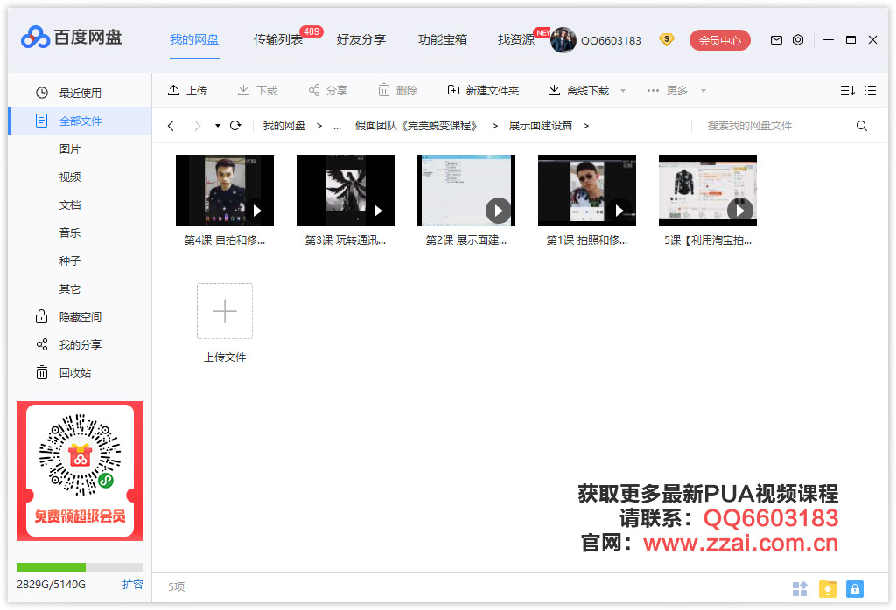Image resolution: width=896 pixels, height=610 pixels.
Task: Select video thumbnail 5课【利用淘宝拍...
Action: 707,190
